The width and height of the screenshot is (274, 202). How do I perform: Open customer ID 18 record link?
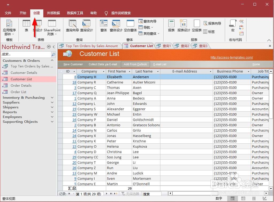pos(74,82)
